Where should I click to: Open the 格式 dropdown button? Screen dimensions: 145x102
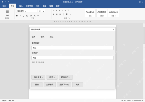[52, 77]
